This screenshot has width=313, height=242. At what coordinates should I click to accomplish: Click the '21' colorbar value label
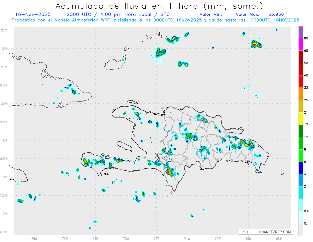coord(306,113)
